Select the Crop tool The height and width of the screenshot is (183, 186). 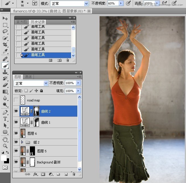[5, 45]
